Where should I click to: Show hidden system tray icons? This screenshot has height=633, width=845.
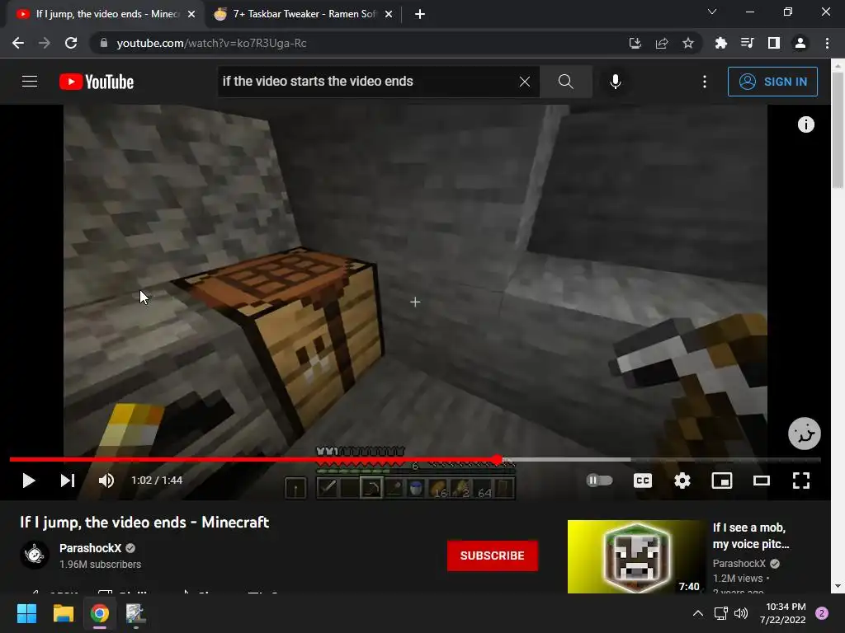click(x=697, y=613)
